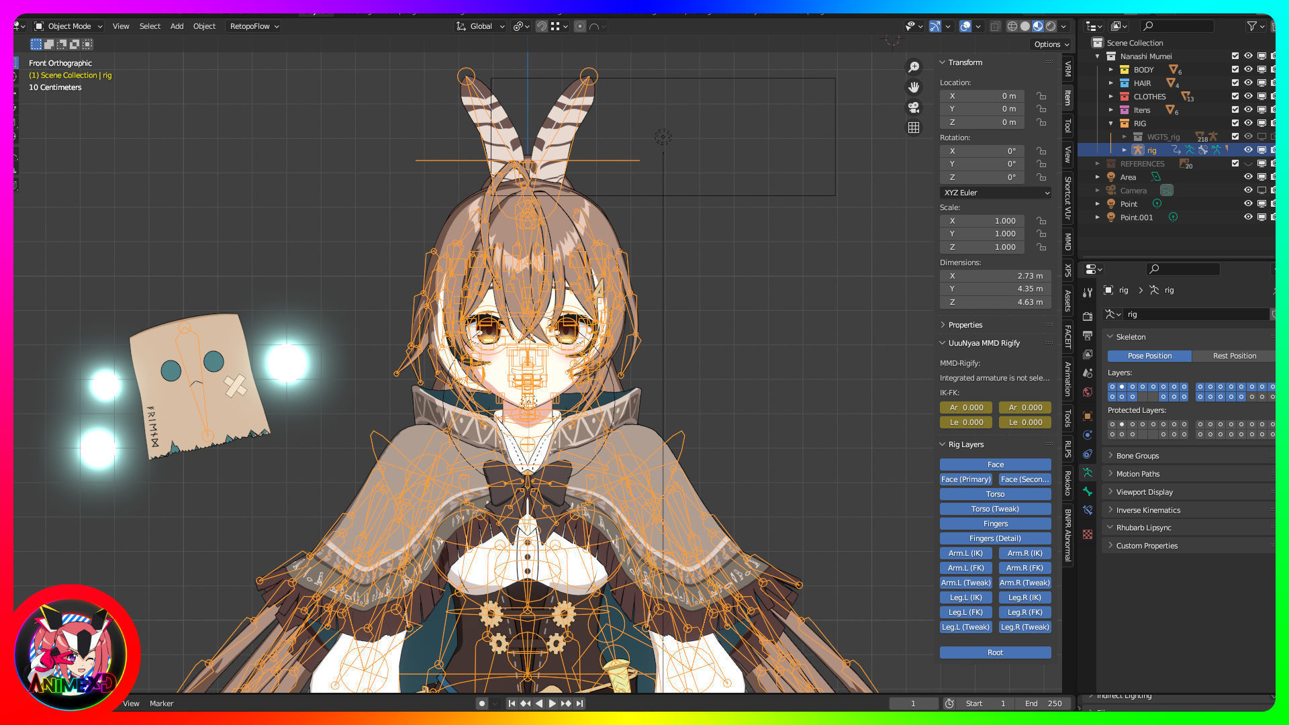Click the zoom viewport magnifier icon

(x=914, y=67)
